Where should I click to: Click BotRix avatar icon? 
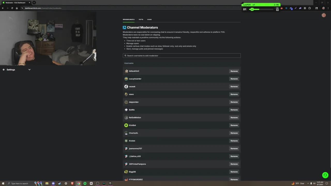[x=126, y=110]
